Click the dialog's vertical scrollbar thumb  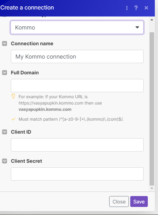click(152, 109)
